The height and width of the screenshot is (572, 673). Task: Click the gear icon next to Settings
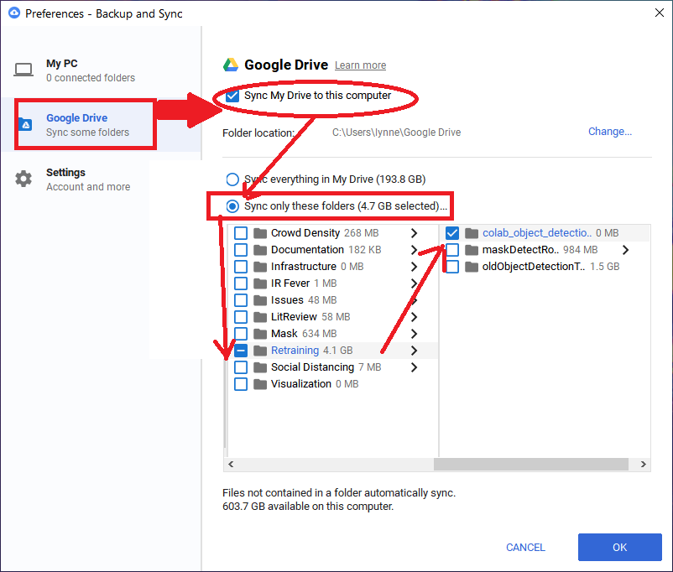click(24, 179)
